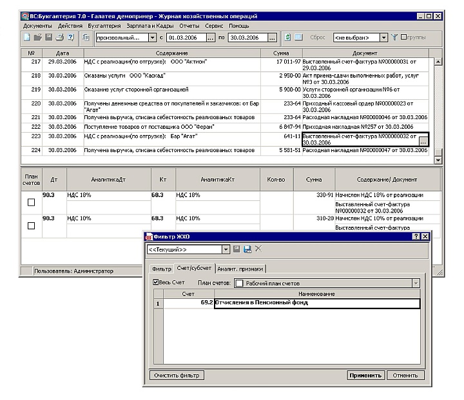Click the open folder toolbar icon
464x400 pixels.
(37, 38)
